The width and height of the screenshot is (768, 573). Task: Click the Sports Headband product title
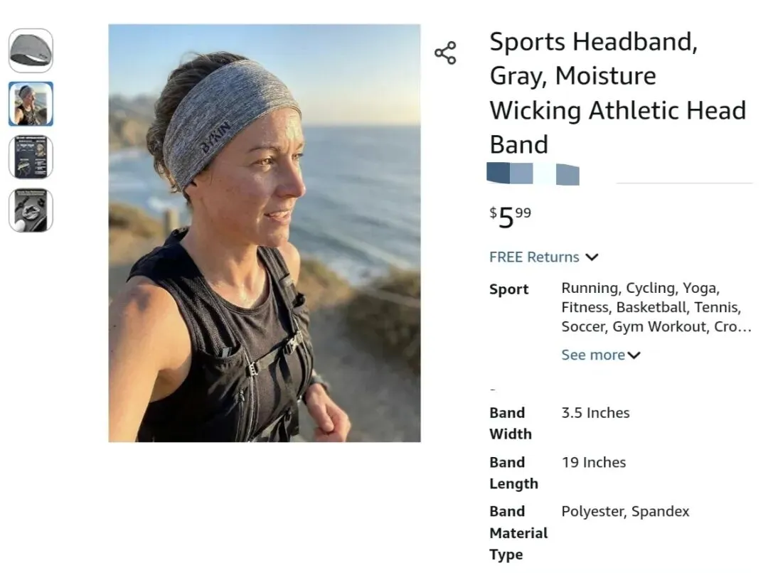pos(617,93)
